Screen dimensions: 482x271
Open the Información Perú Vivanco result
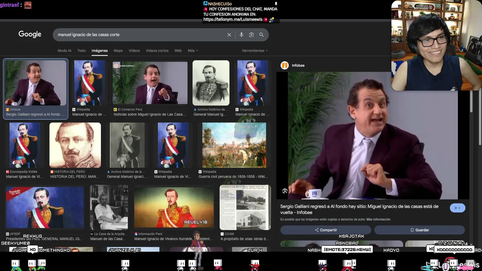click(x=174, y=207)
